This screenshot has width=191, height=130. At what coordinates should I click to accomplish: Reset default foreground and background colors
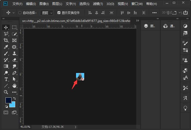(x=6, y=107)
